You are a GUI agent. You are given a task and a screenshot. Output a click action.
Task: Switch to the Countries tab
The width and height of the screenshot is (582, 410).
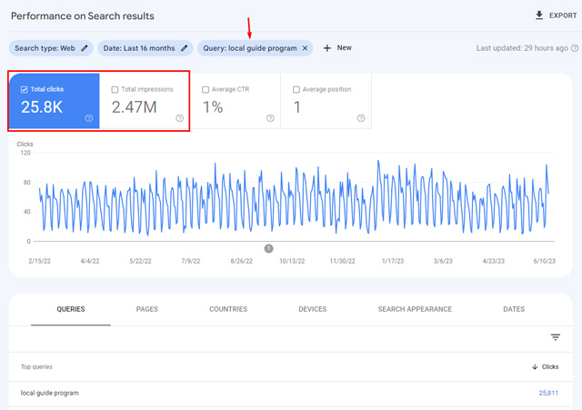[227, 309]
